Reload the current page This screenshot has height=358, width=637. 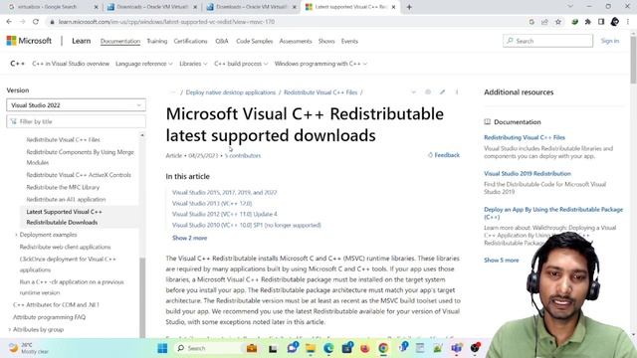(x=36, y=22)
